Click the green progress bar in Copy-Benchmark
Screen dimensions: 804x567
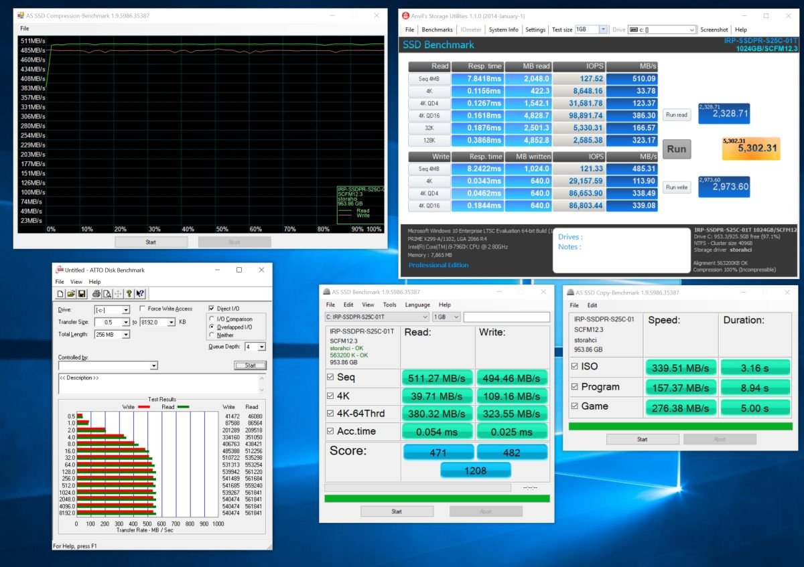pyautogui.click(x=680, y=426)
